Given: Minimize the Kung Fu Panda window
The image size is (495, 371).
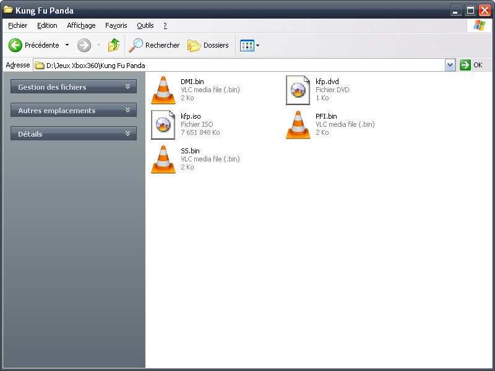Looking at the screenshot, I should click(455, 11).
